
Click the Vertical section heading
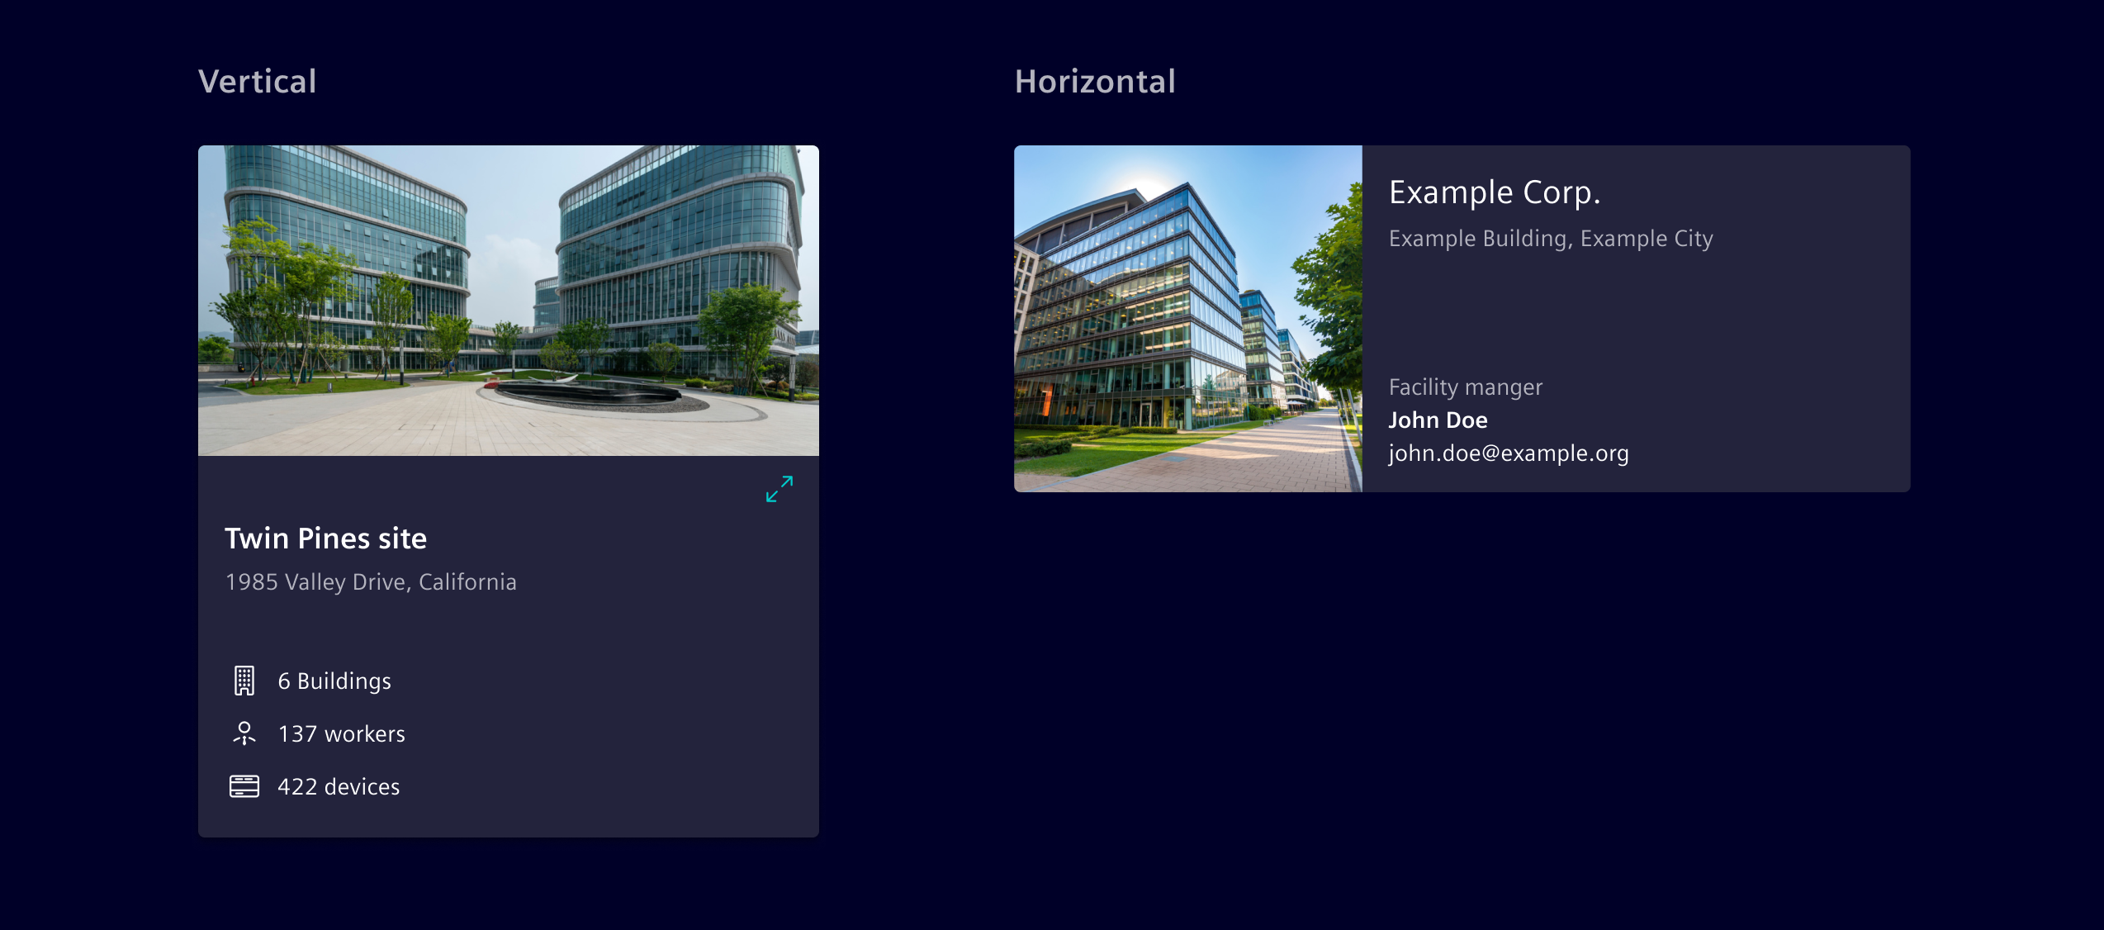pyautogui.click(x=257, y=82)
